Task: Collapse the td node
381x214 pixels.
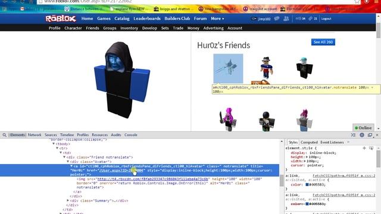Action: pos(61,153)
